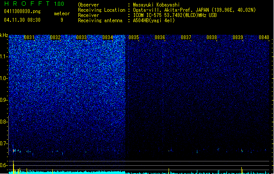The image size is (274, 174).
Task: Click the 0836 time marker
Action: coord(160,37)
